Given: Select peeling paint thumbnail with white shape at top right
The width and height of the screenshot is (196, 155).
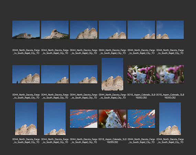Looking at the screenshot, I should (x=141, y=119).
